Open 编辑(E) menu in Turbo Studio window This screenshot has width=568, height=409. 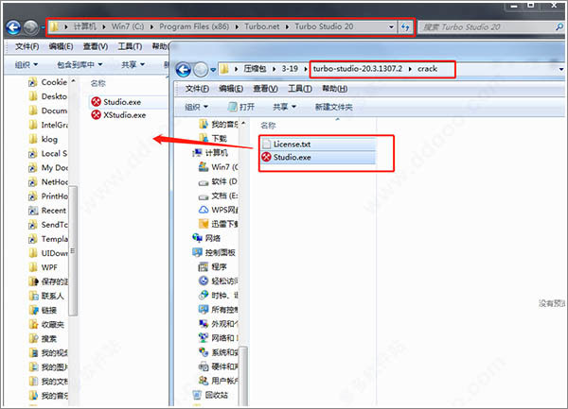(x=61, y=46)
